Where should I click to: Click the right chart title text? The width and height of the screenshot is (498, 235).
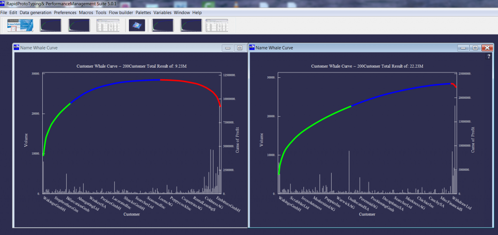367,66
